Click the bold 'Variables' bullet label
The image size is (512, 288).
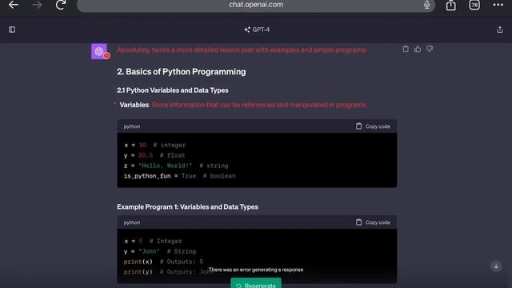134,105
